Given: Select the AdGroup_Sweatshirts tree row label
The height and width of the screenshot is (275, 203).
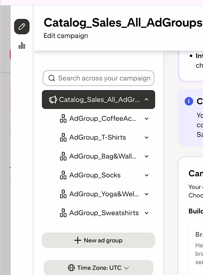Looking at the screenshot, I should click(x=104, y=213).
